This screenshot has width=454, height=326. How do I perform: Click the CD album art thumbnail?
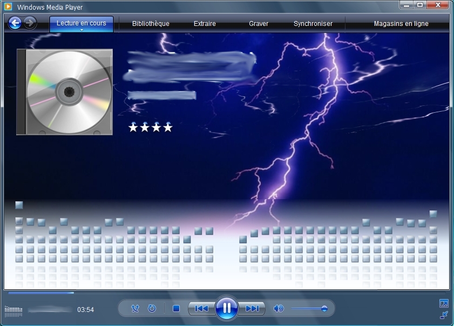(65, 92)
